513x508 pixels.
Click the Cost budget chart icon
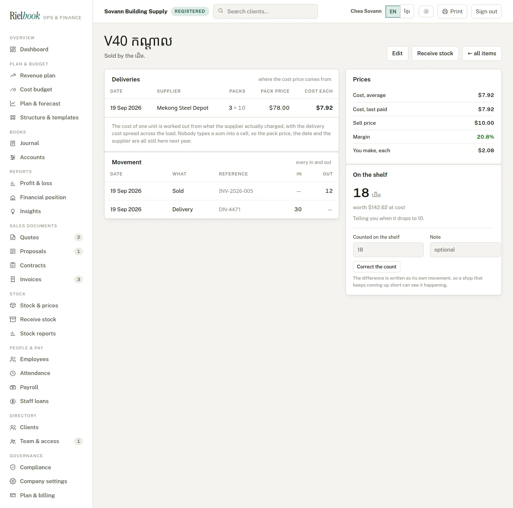[13, 89]
